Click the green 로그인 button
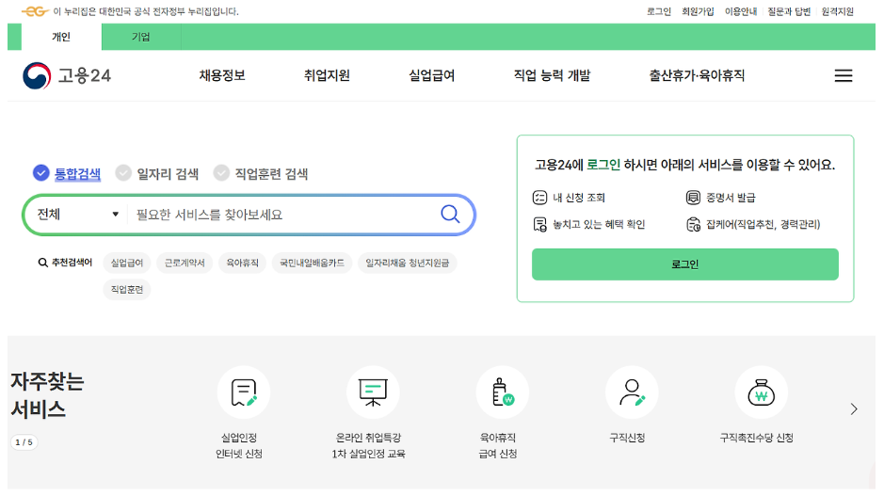The width and height of the screenshot is (884, 496). [x=685, y=264]
